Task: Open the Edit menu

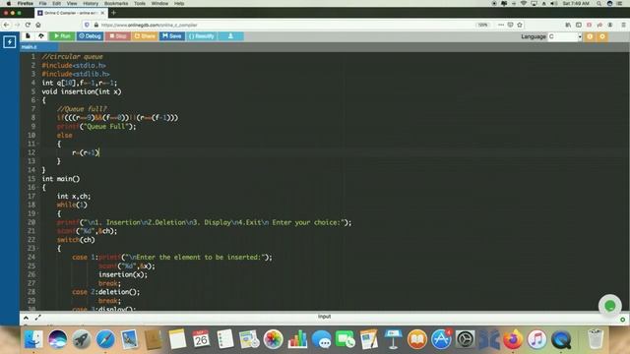Action: [x=56, y=3]
